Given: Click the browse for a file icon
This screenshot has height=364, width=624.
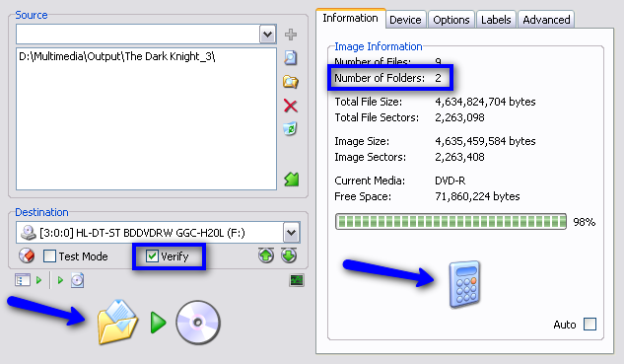Looking at the screenshot, I should 291,58.
